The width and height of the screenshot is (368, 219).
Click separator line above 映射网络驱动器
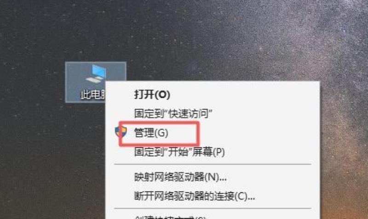[213, 164]
